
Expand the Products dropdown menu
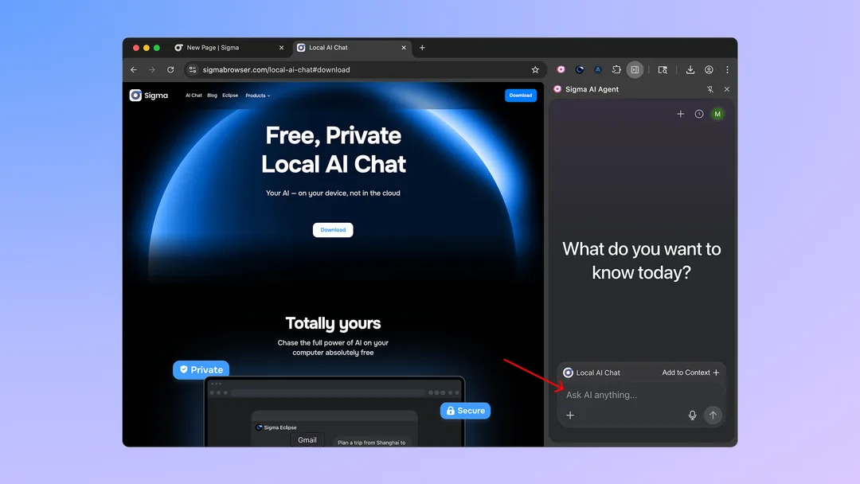258,96
